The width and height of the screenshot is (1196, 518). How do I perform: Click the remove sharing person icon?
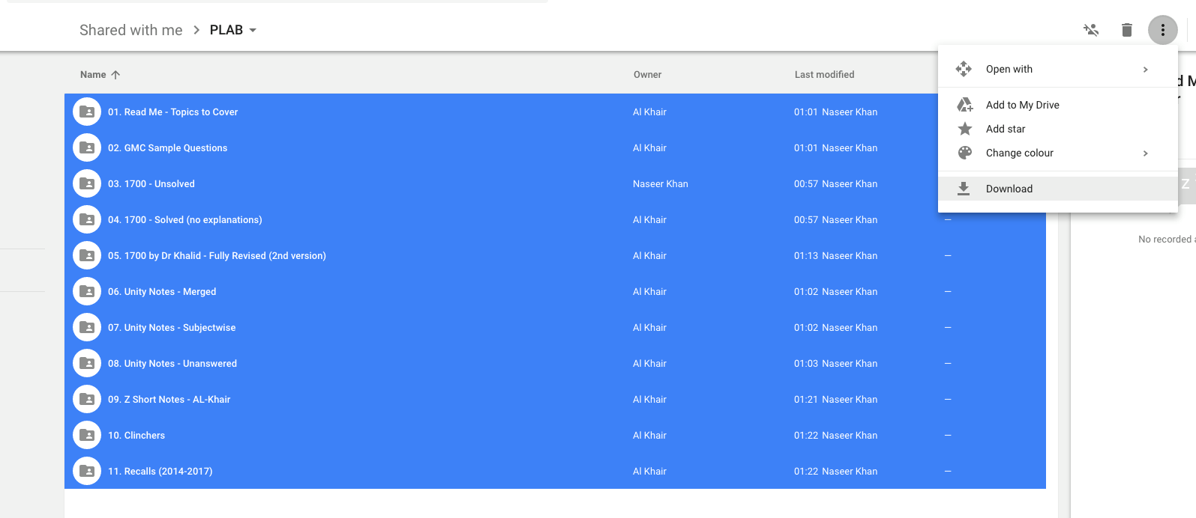coord(1091,30)
